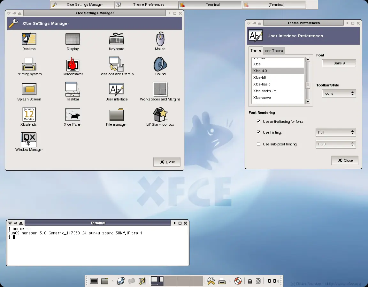Open the Toolbar Style Icons dropdown
This screenshot has height=287, width=368.
tap(339, 93)
